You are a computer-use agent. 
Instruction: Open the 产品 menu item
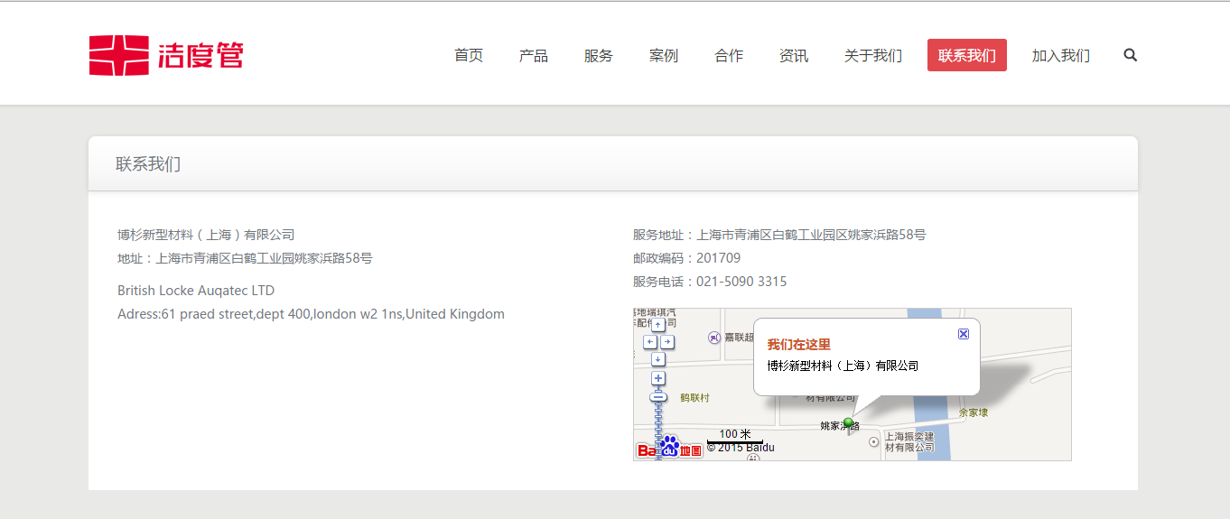pos(534,56)
